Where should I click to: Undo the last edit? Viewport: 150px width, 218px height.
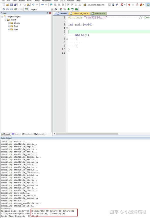(x=33, y=5)
